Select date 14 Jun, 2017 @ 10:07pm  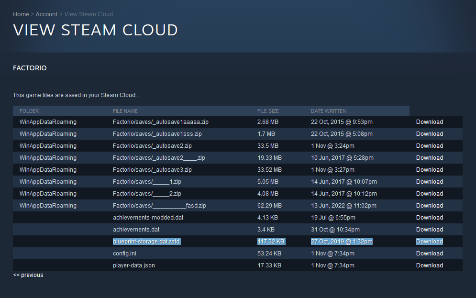(344, 182)
